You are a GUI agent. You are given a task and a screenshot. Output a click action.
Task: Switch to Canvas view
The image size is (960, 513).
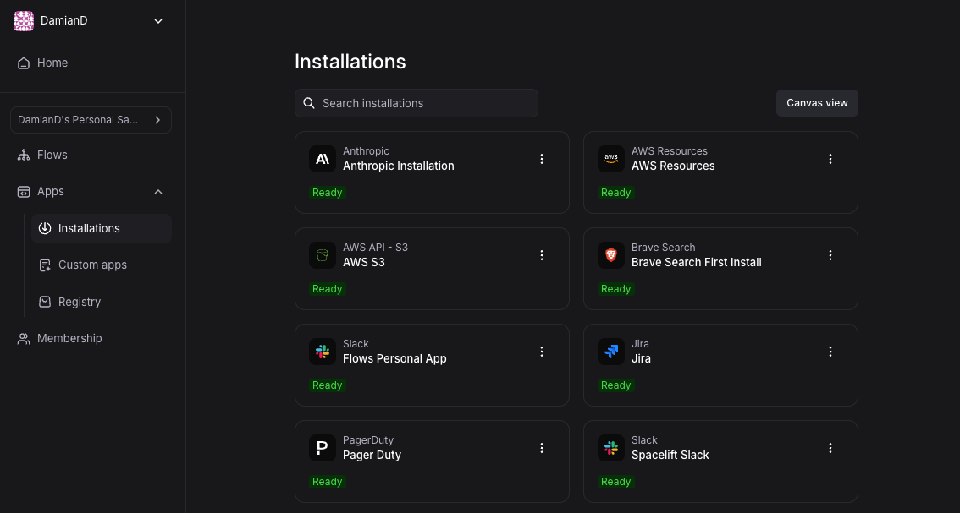pos(816,102)
